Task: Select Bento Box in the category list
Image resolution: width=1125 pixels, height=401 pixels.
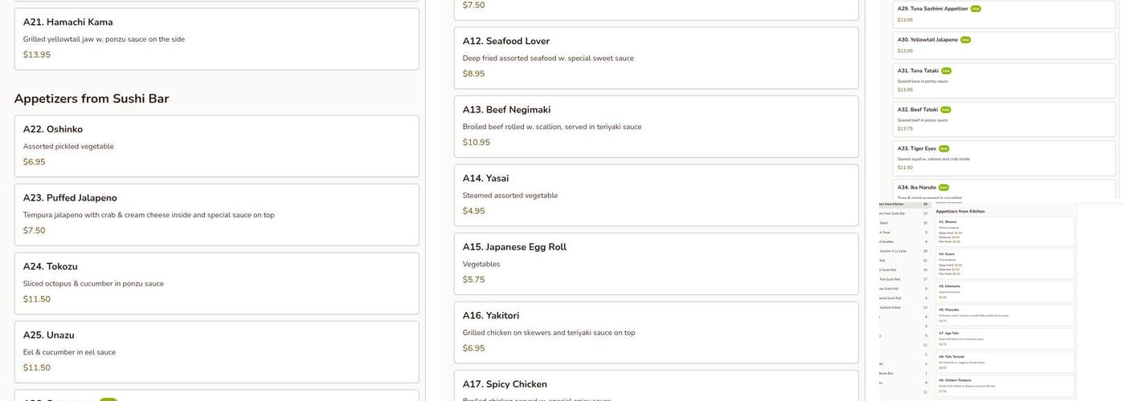Action: click(886, 373)
